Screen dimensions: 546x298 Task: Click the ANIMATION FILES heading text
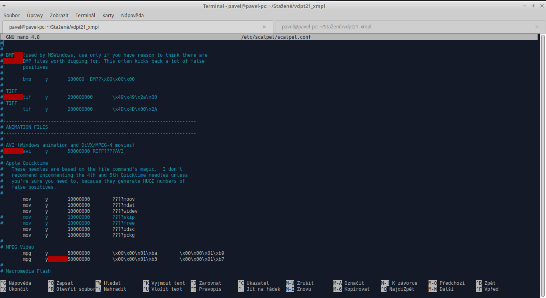27,127
